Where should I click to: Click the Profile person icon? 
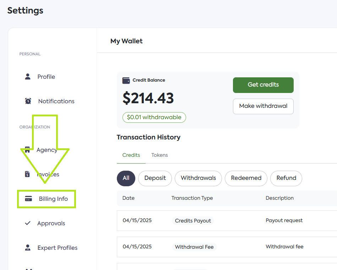(x=28, y=77)
